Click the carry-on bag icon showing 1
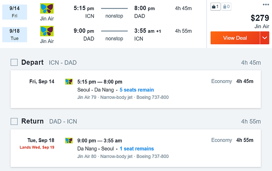Viewport: 272px width, 171px height. (215, 7)
